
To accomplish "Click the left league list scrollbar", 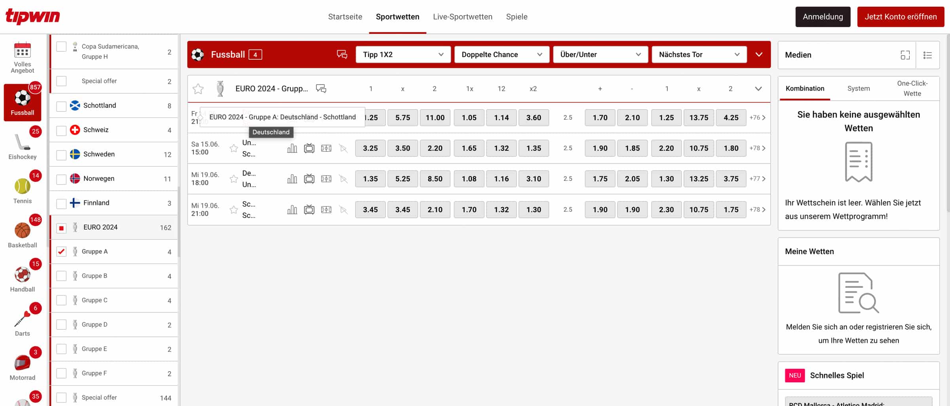I will [x=179, y=221].
